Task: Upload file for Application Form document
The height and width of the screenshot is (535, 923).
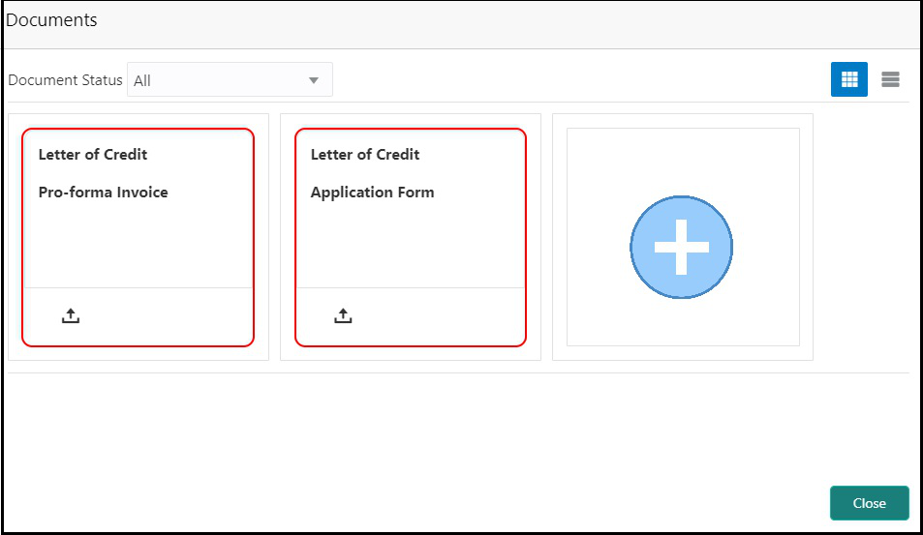Action: click(x=343, y=315)
